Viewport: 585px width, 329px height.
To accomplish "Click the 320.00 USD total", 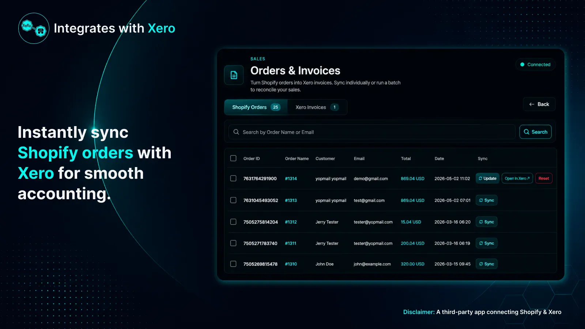I will coord(412,264).
